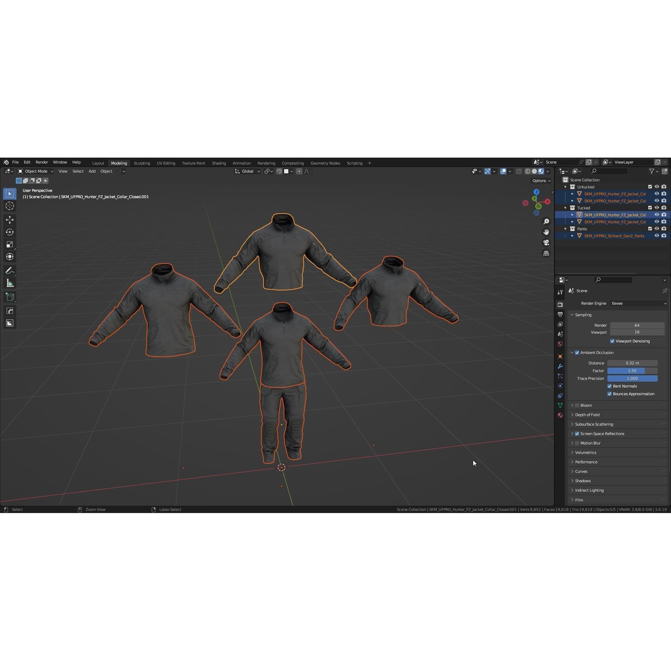Open the Render Engine dropdown showing Eevee
The width and height of the screenshot is (671, 671).
point(638,303)
